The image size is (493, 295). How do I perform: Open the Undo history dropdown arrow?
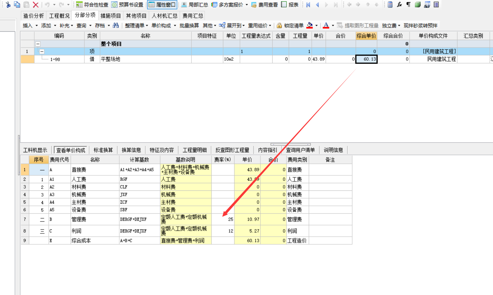(x=54, y=5)
